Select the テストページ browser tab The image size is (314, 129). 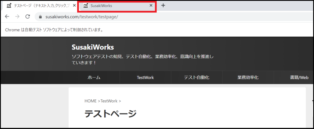[40, 6]
